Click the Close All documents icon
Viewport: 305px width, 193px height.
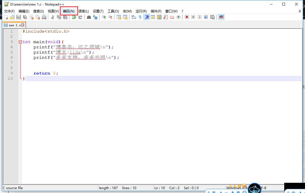pos(38,17)
